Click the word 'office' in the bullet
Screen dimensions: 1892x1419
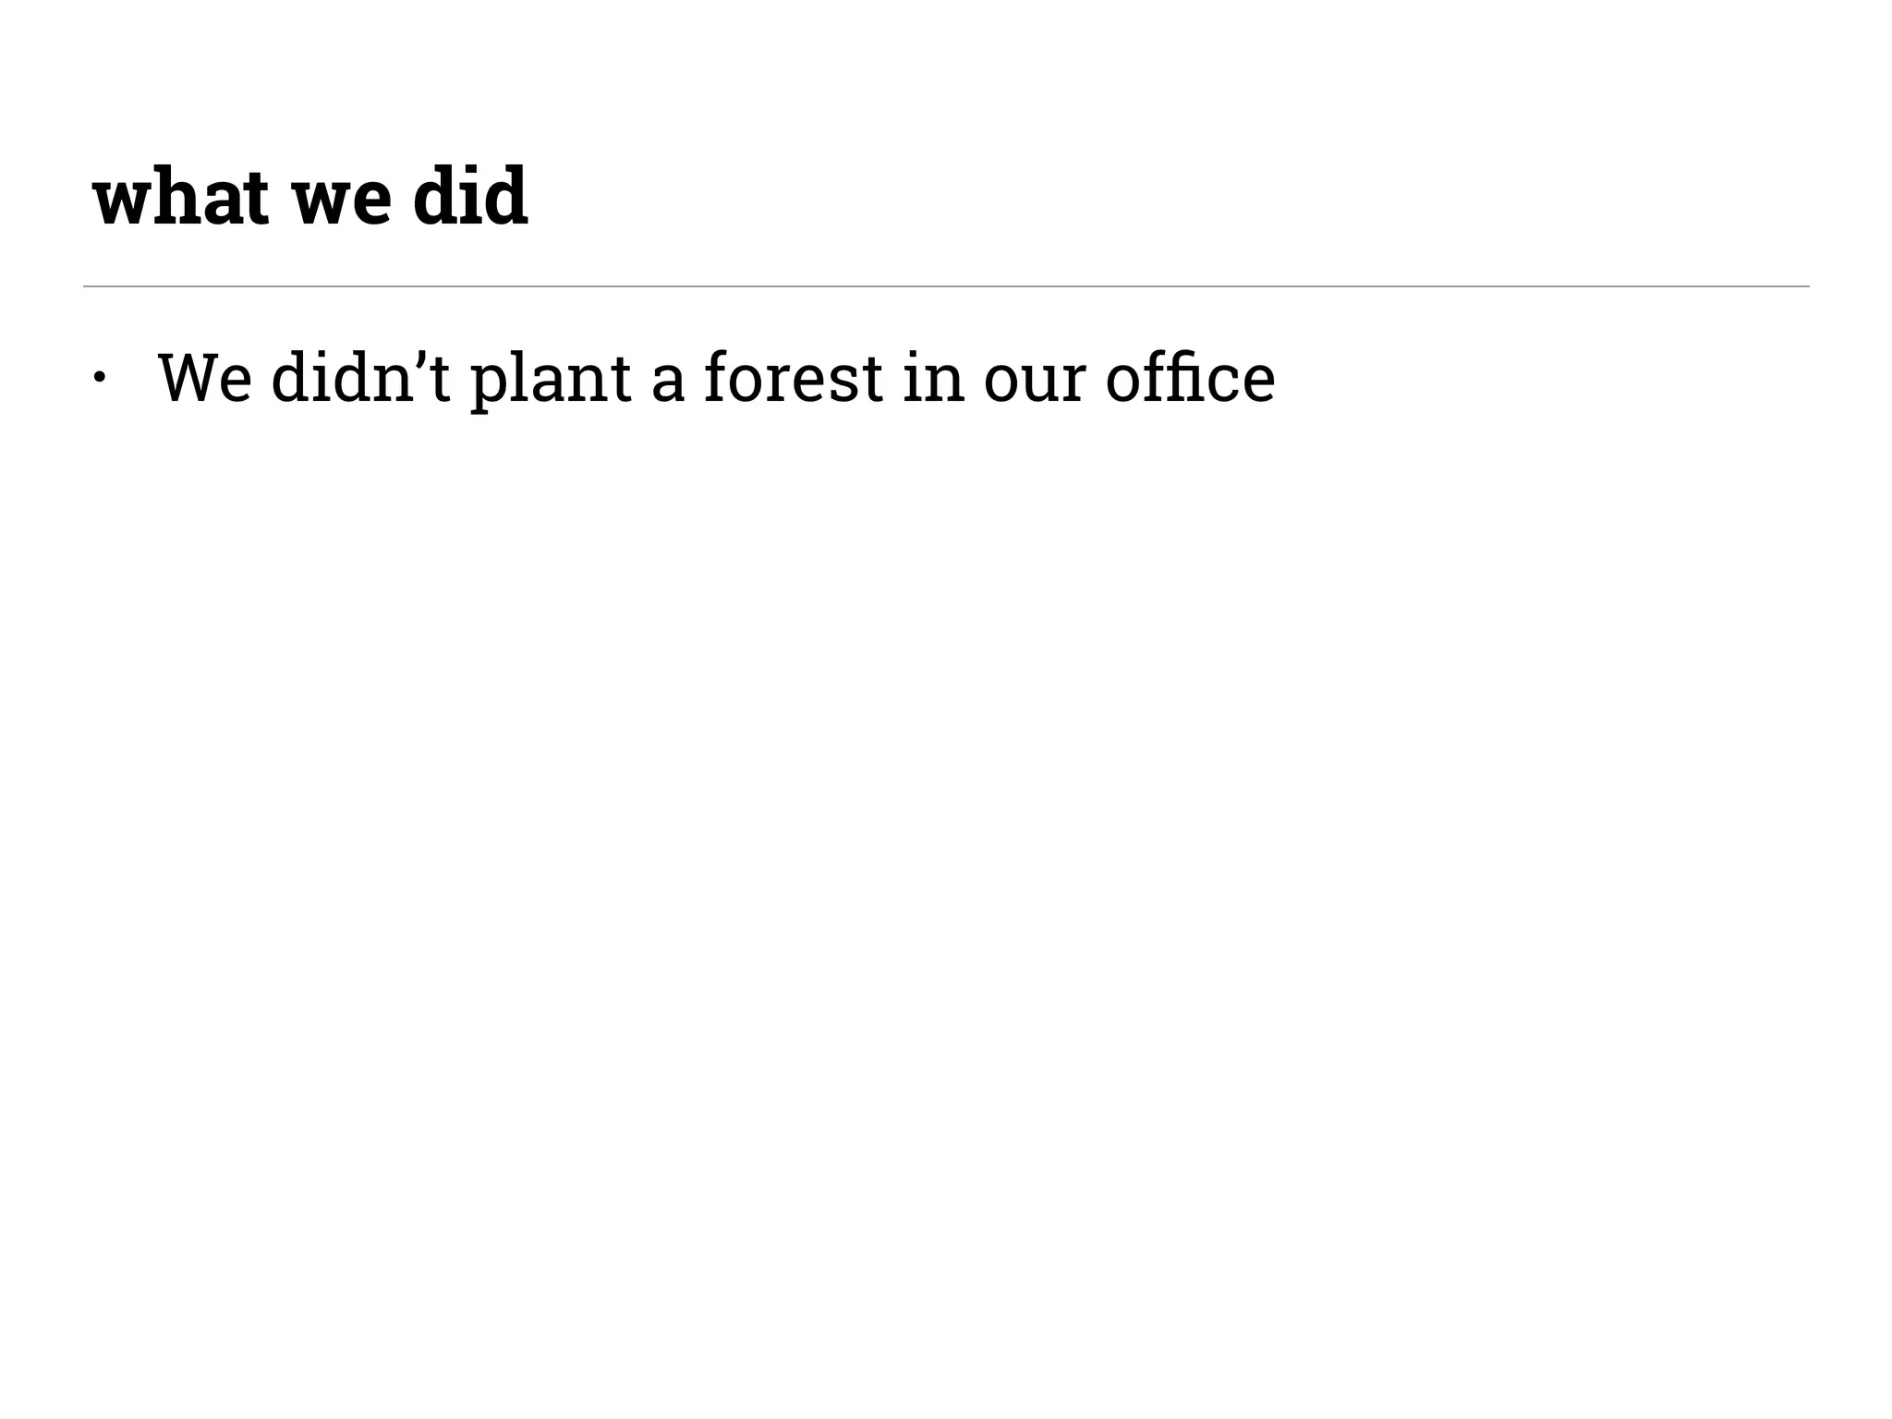1190,377
